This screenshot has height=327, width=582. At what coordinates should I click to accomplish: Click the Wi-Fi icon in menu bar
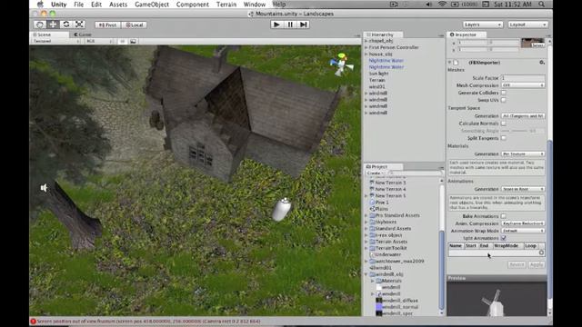tap(442, 5)
